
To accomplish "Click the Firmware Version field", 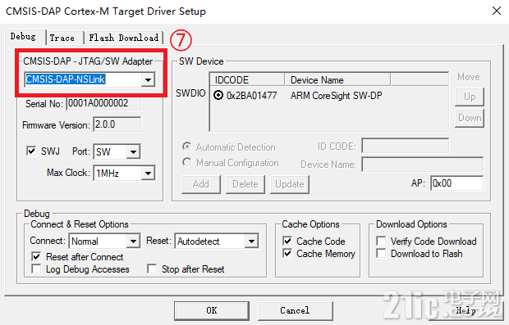I will [x=117, y=124].
